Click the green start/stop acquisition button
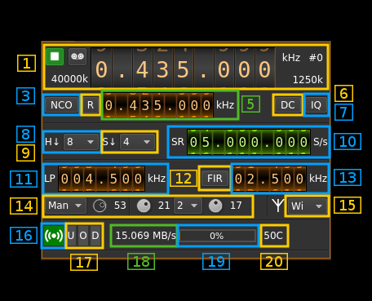This screenshot has height=301, width=372. click(x=55, y=56)
